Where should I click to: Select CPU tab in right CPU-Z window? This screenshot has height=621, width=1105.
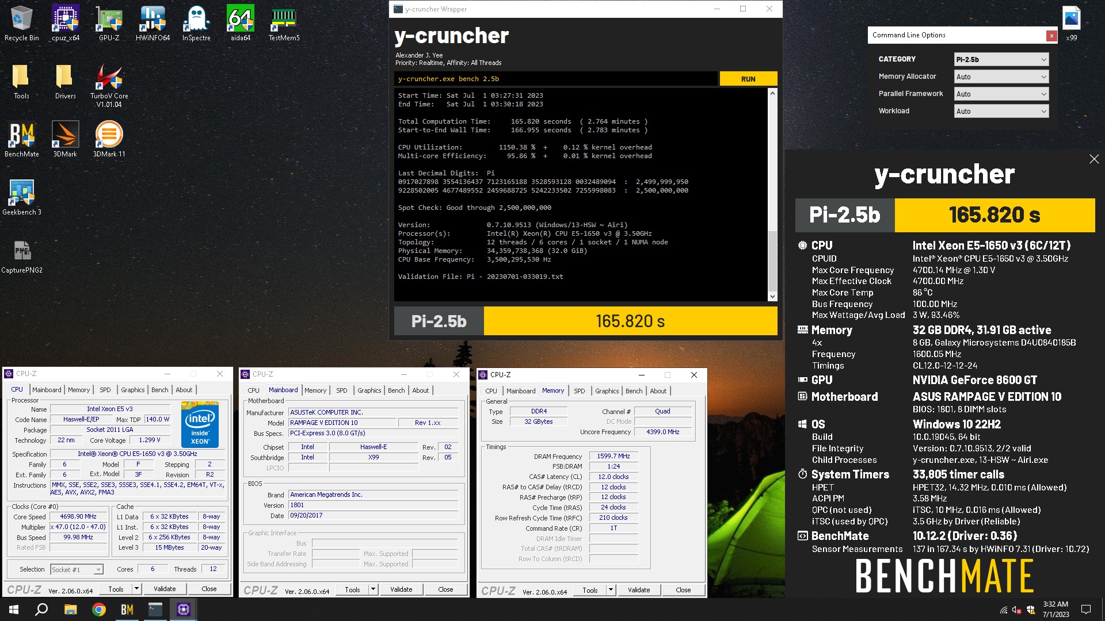491,391
